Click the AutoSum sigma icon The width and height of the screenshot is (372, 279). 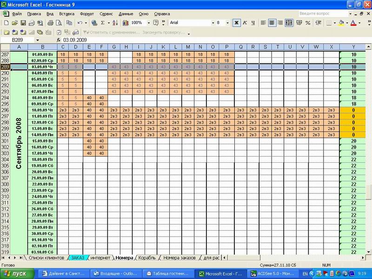103,22
